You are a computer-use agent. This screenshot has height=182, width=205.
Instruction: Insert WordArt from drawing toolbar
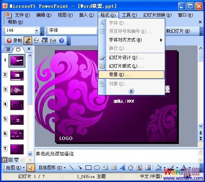(x=122, y=168)
